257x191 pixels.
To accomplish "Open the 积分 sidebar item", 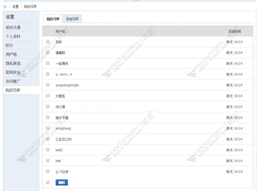I will tap(10, 45).
